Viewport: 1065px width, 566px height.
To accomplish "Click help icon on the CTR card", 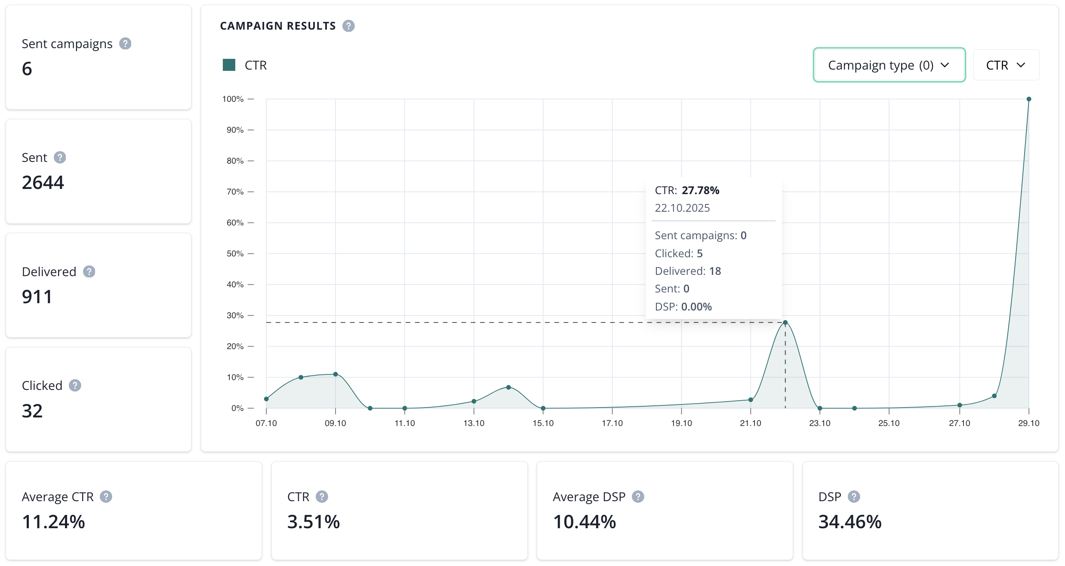I will 321,497.
